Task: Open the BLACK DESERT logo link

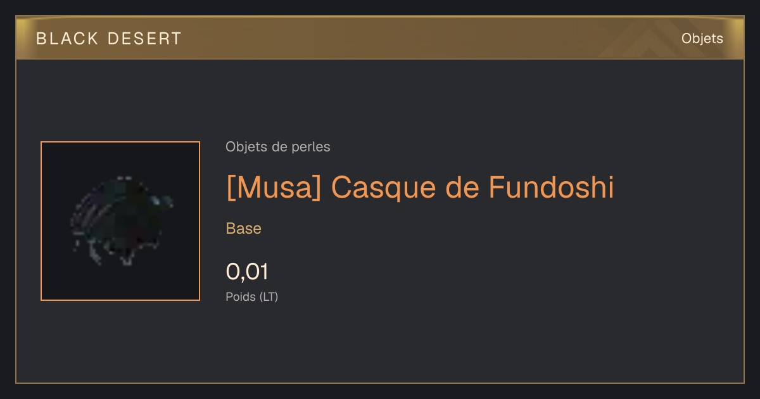Action: point(108,39)
